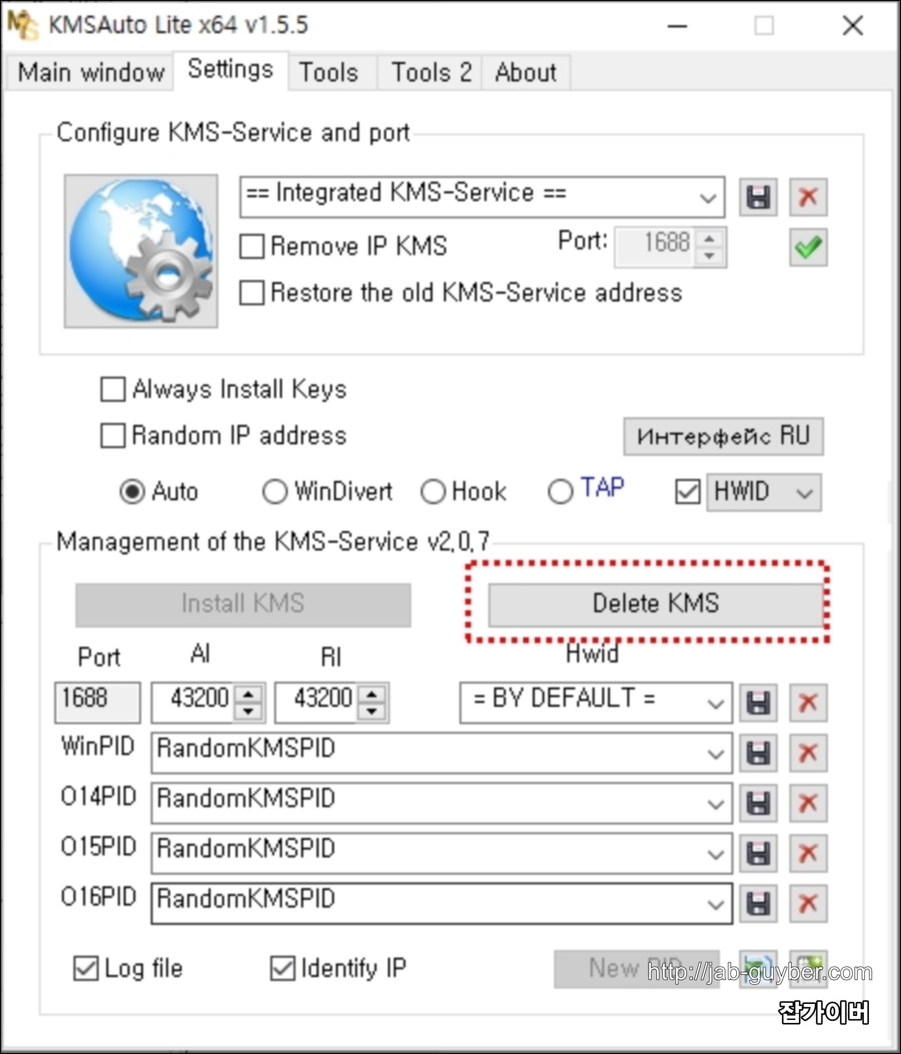Expand the O14PID RandomKMSPID dropdown
The width and height of the screenshot is (901, 1054).
coord(715,804)
